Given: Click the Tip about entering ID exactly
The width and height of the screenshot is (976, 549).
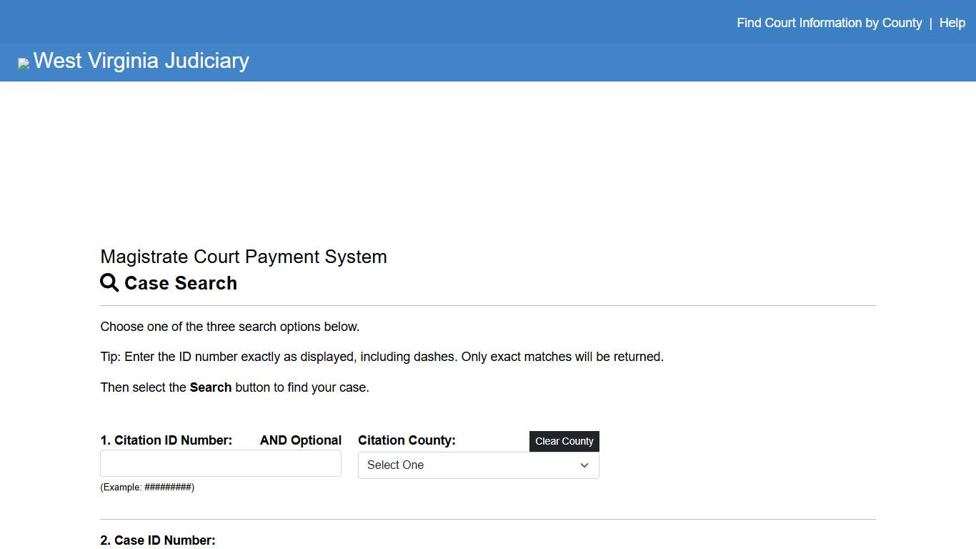Looking at the screenshot, I should pyautogui.click(x=382, y=357).
